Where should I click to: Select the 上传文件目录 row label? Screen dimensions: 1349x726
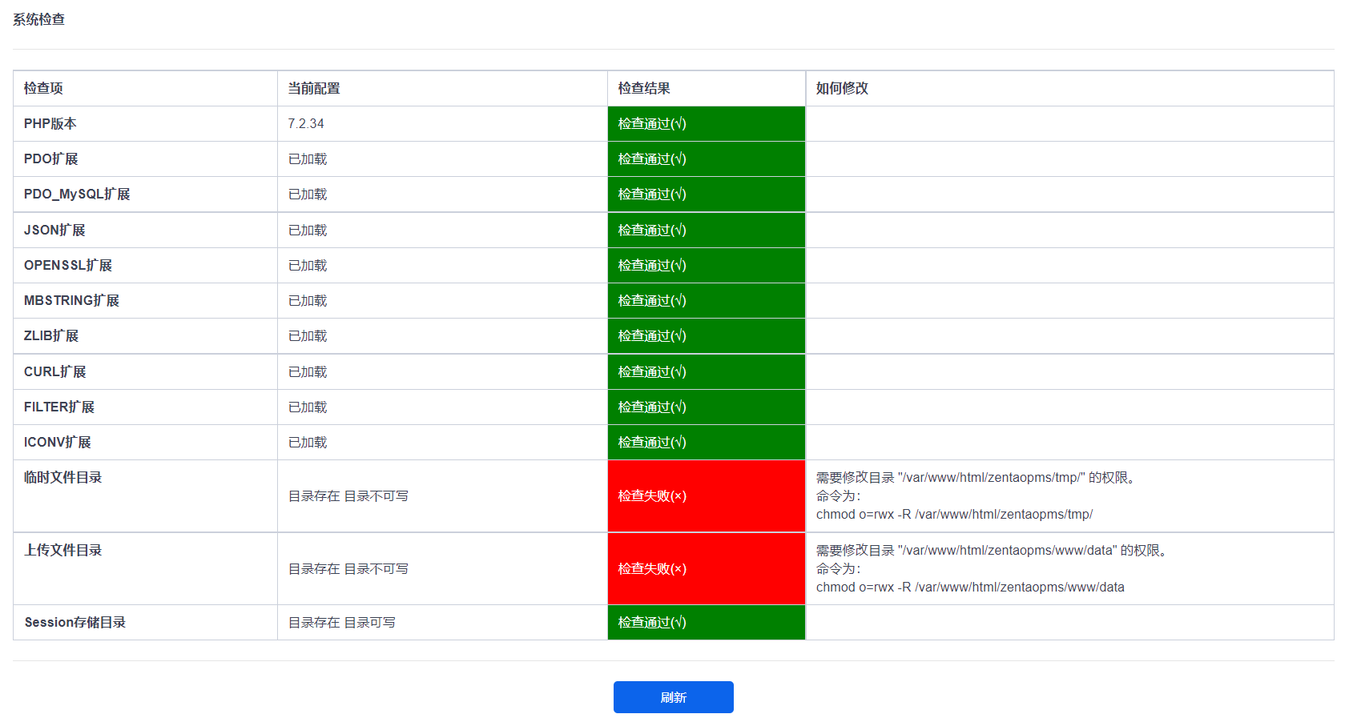pyautogui.click(x=63, y=550)
